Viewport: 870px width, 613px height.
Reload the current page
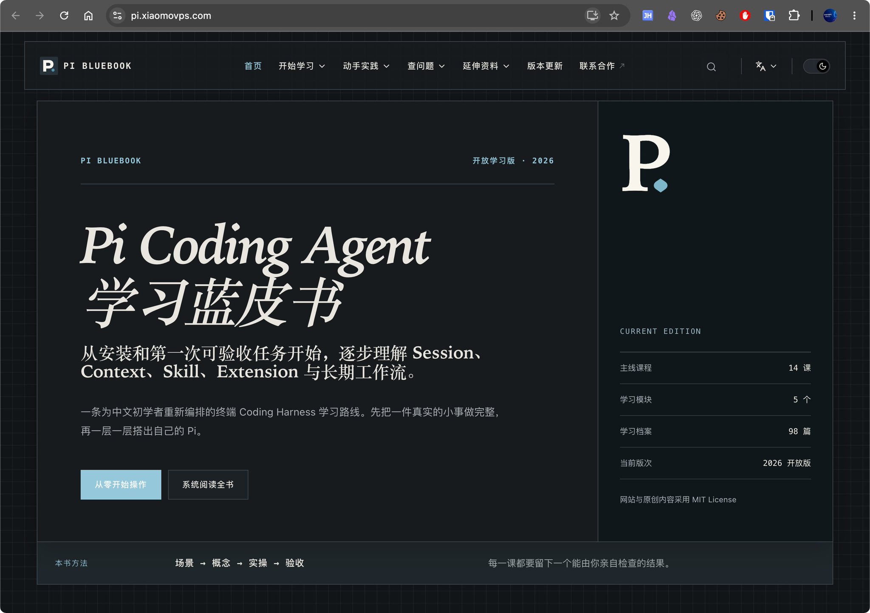[64, 16]
